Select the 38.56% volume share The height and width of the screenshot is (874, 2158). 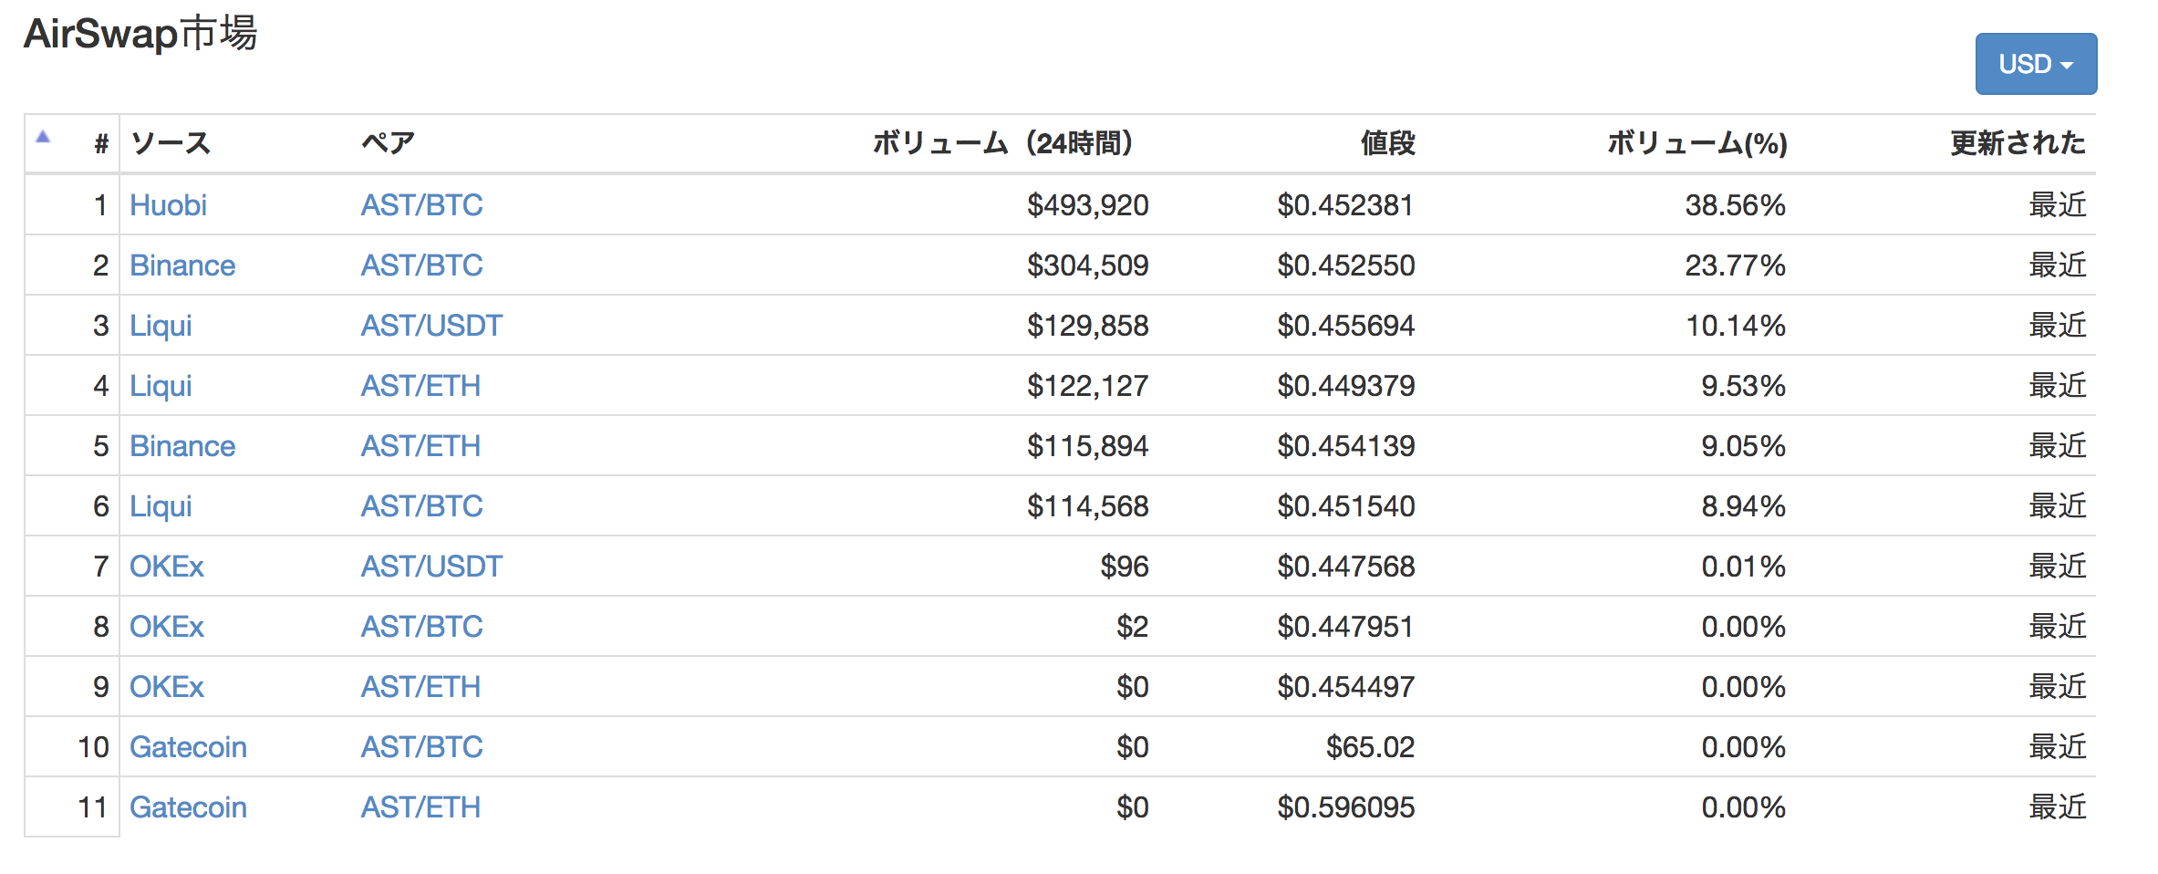click(x=1735, y=205)
